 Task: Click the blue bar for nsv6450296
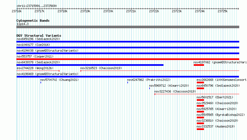tap(128, 42)
